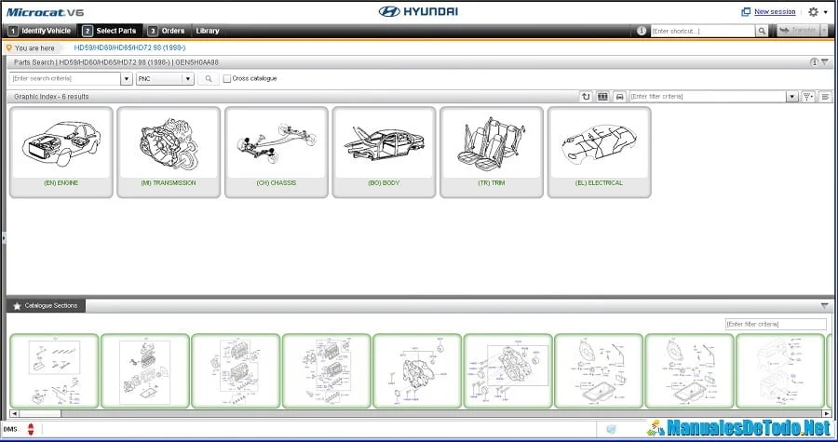Image resolution: width=838 pixels, height=442 pixels.
Task: Open the Library tab
Action: point(208,31)
